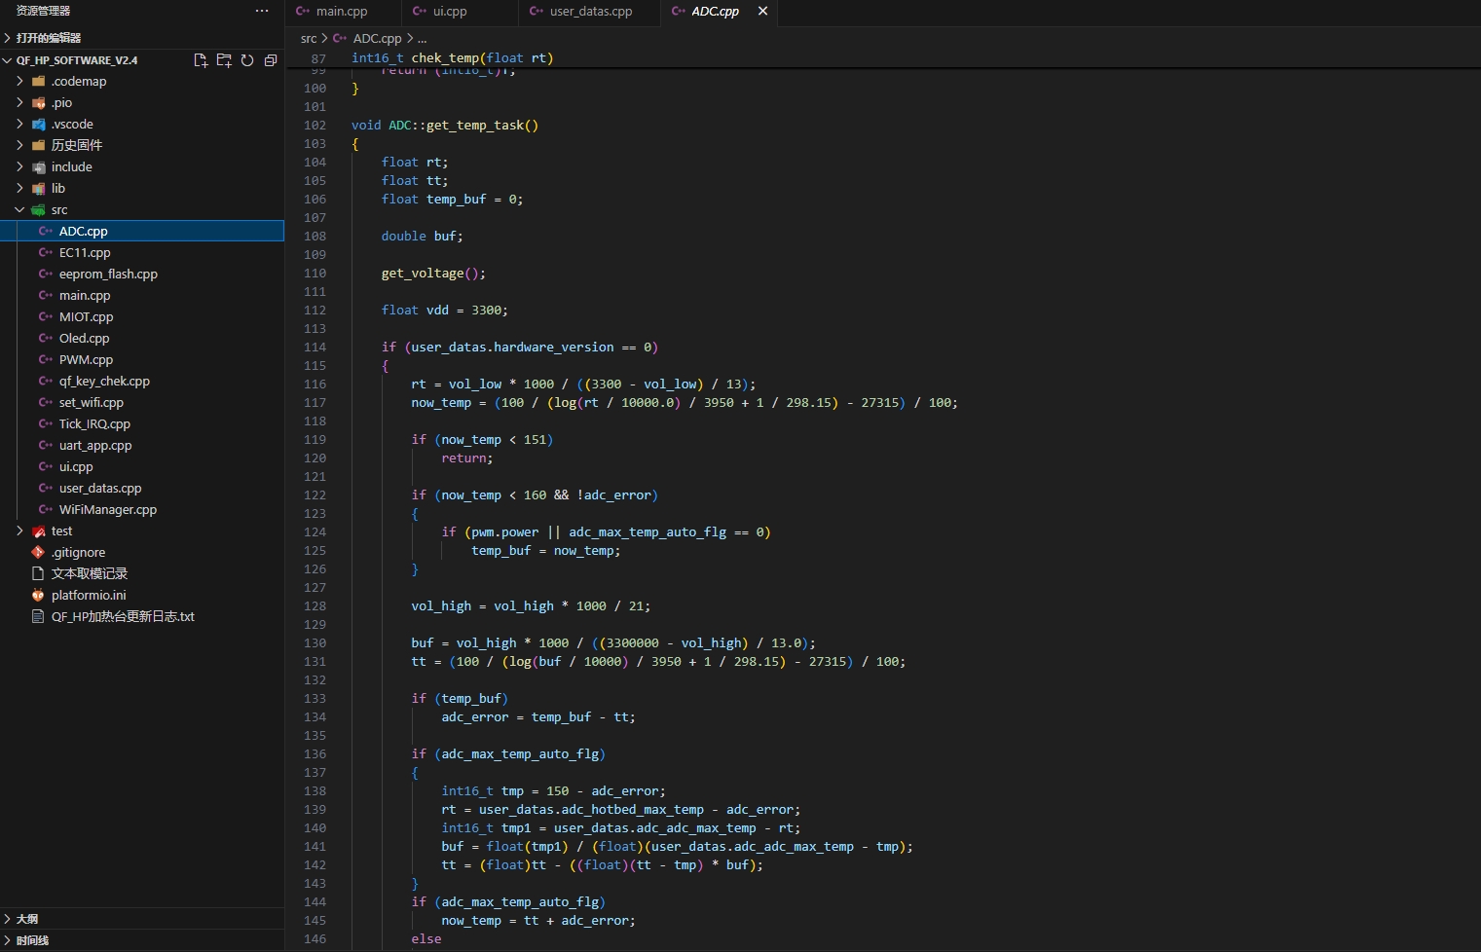Switch to the main.cpp tab
Viewport: 1481px width, 952px height.
click(341, 12)
